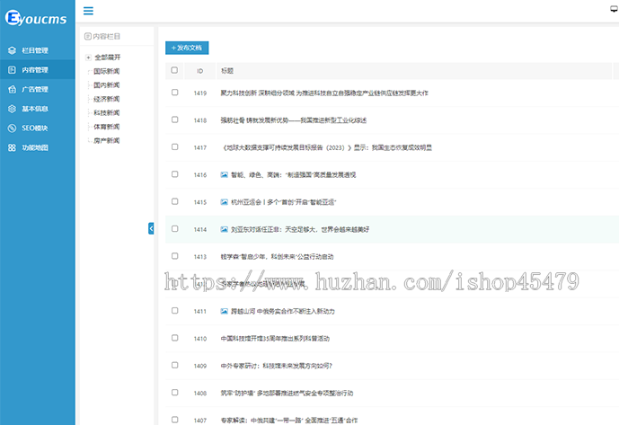
Task: Select 国际新闻 in the column tree
Action: pos(107,71)
